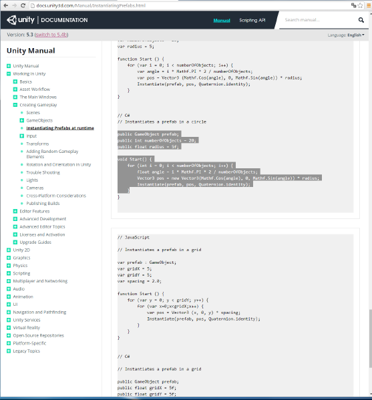Collapse the Creating Gameplay section
Image resolution: width=372 pixels, height=400 pixels.
click(15, 105)
